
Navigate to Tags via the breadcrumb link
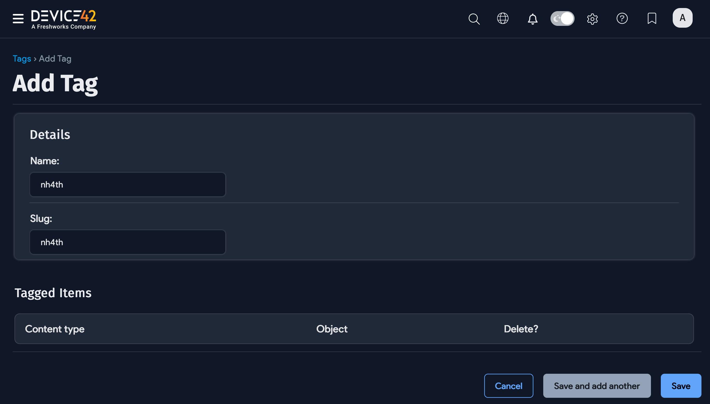pos(22,58)
